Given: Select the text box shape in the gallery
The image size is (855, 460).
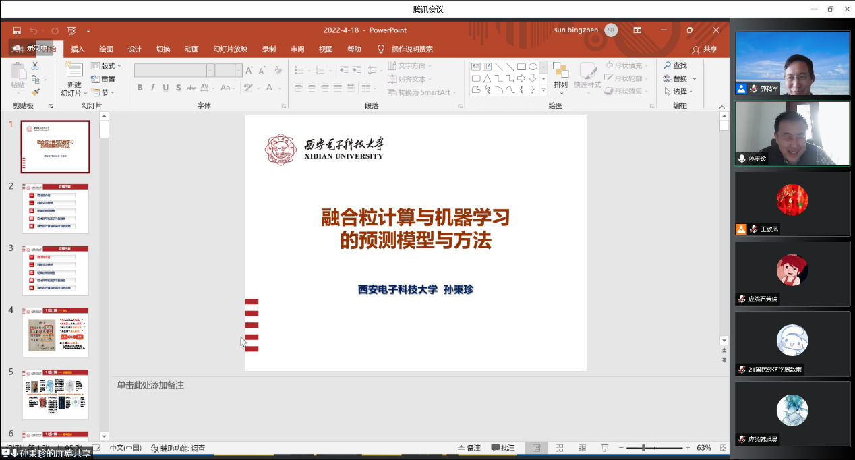Looking at the screenshot, I should (x=475, y=67).
